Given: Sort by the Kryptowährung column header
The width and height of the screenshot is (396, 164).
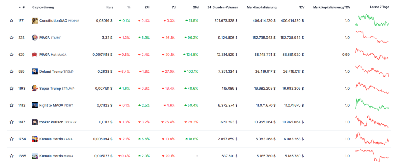Looking at the screenshot, I should [x=43, y=7].
